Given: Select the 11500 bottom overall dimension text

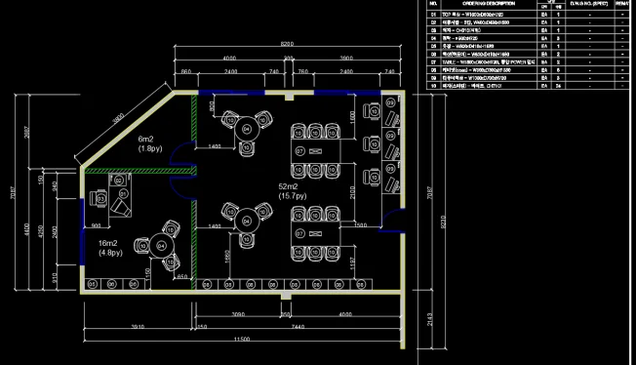Looking at the screenshot, I should [242, 339].
